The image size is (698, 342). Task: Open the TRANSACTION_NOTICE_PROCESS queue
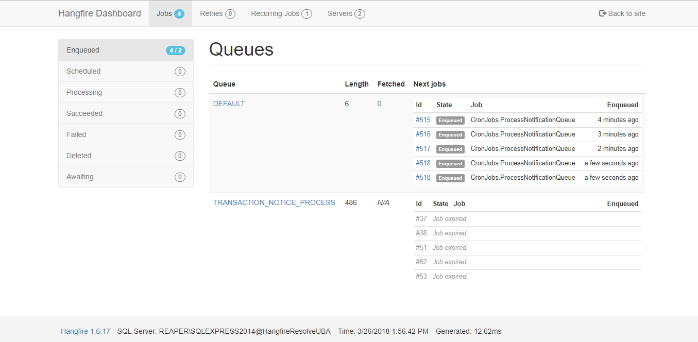click(274, 202)
